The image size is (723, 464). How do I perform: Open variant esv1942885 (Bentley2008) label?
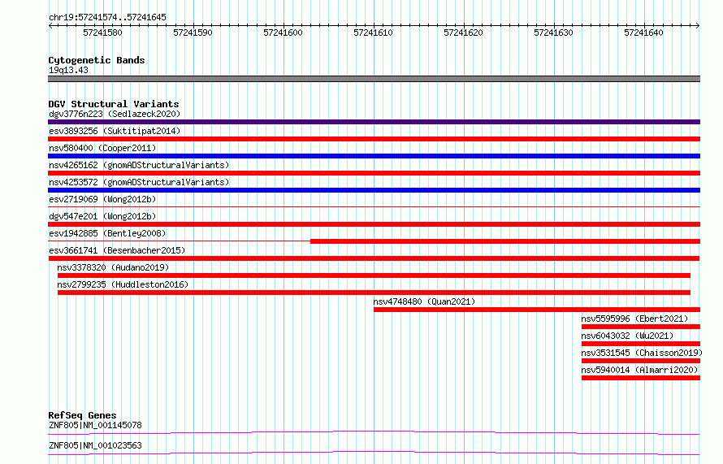point(107,233)
